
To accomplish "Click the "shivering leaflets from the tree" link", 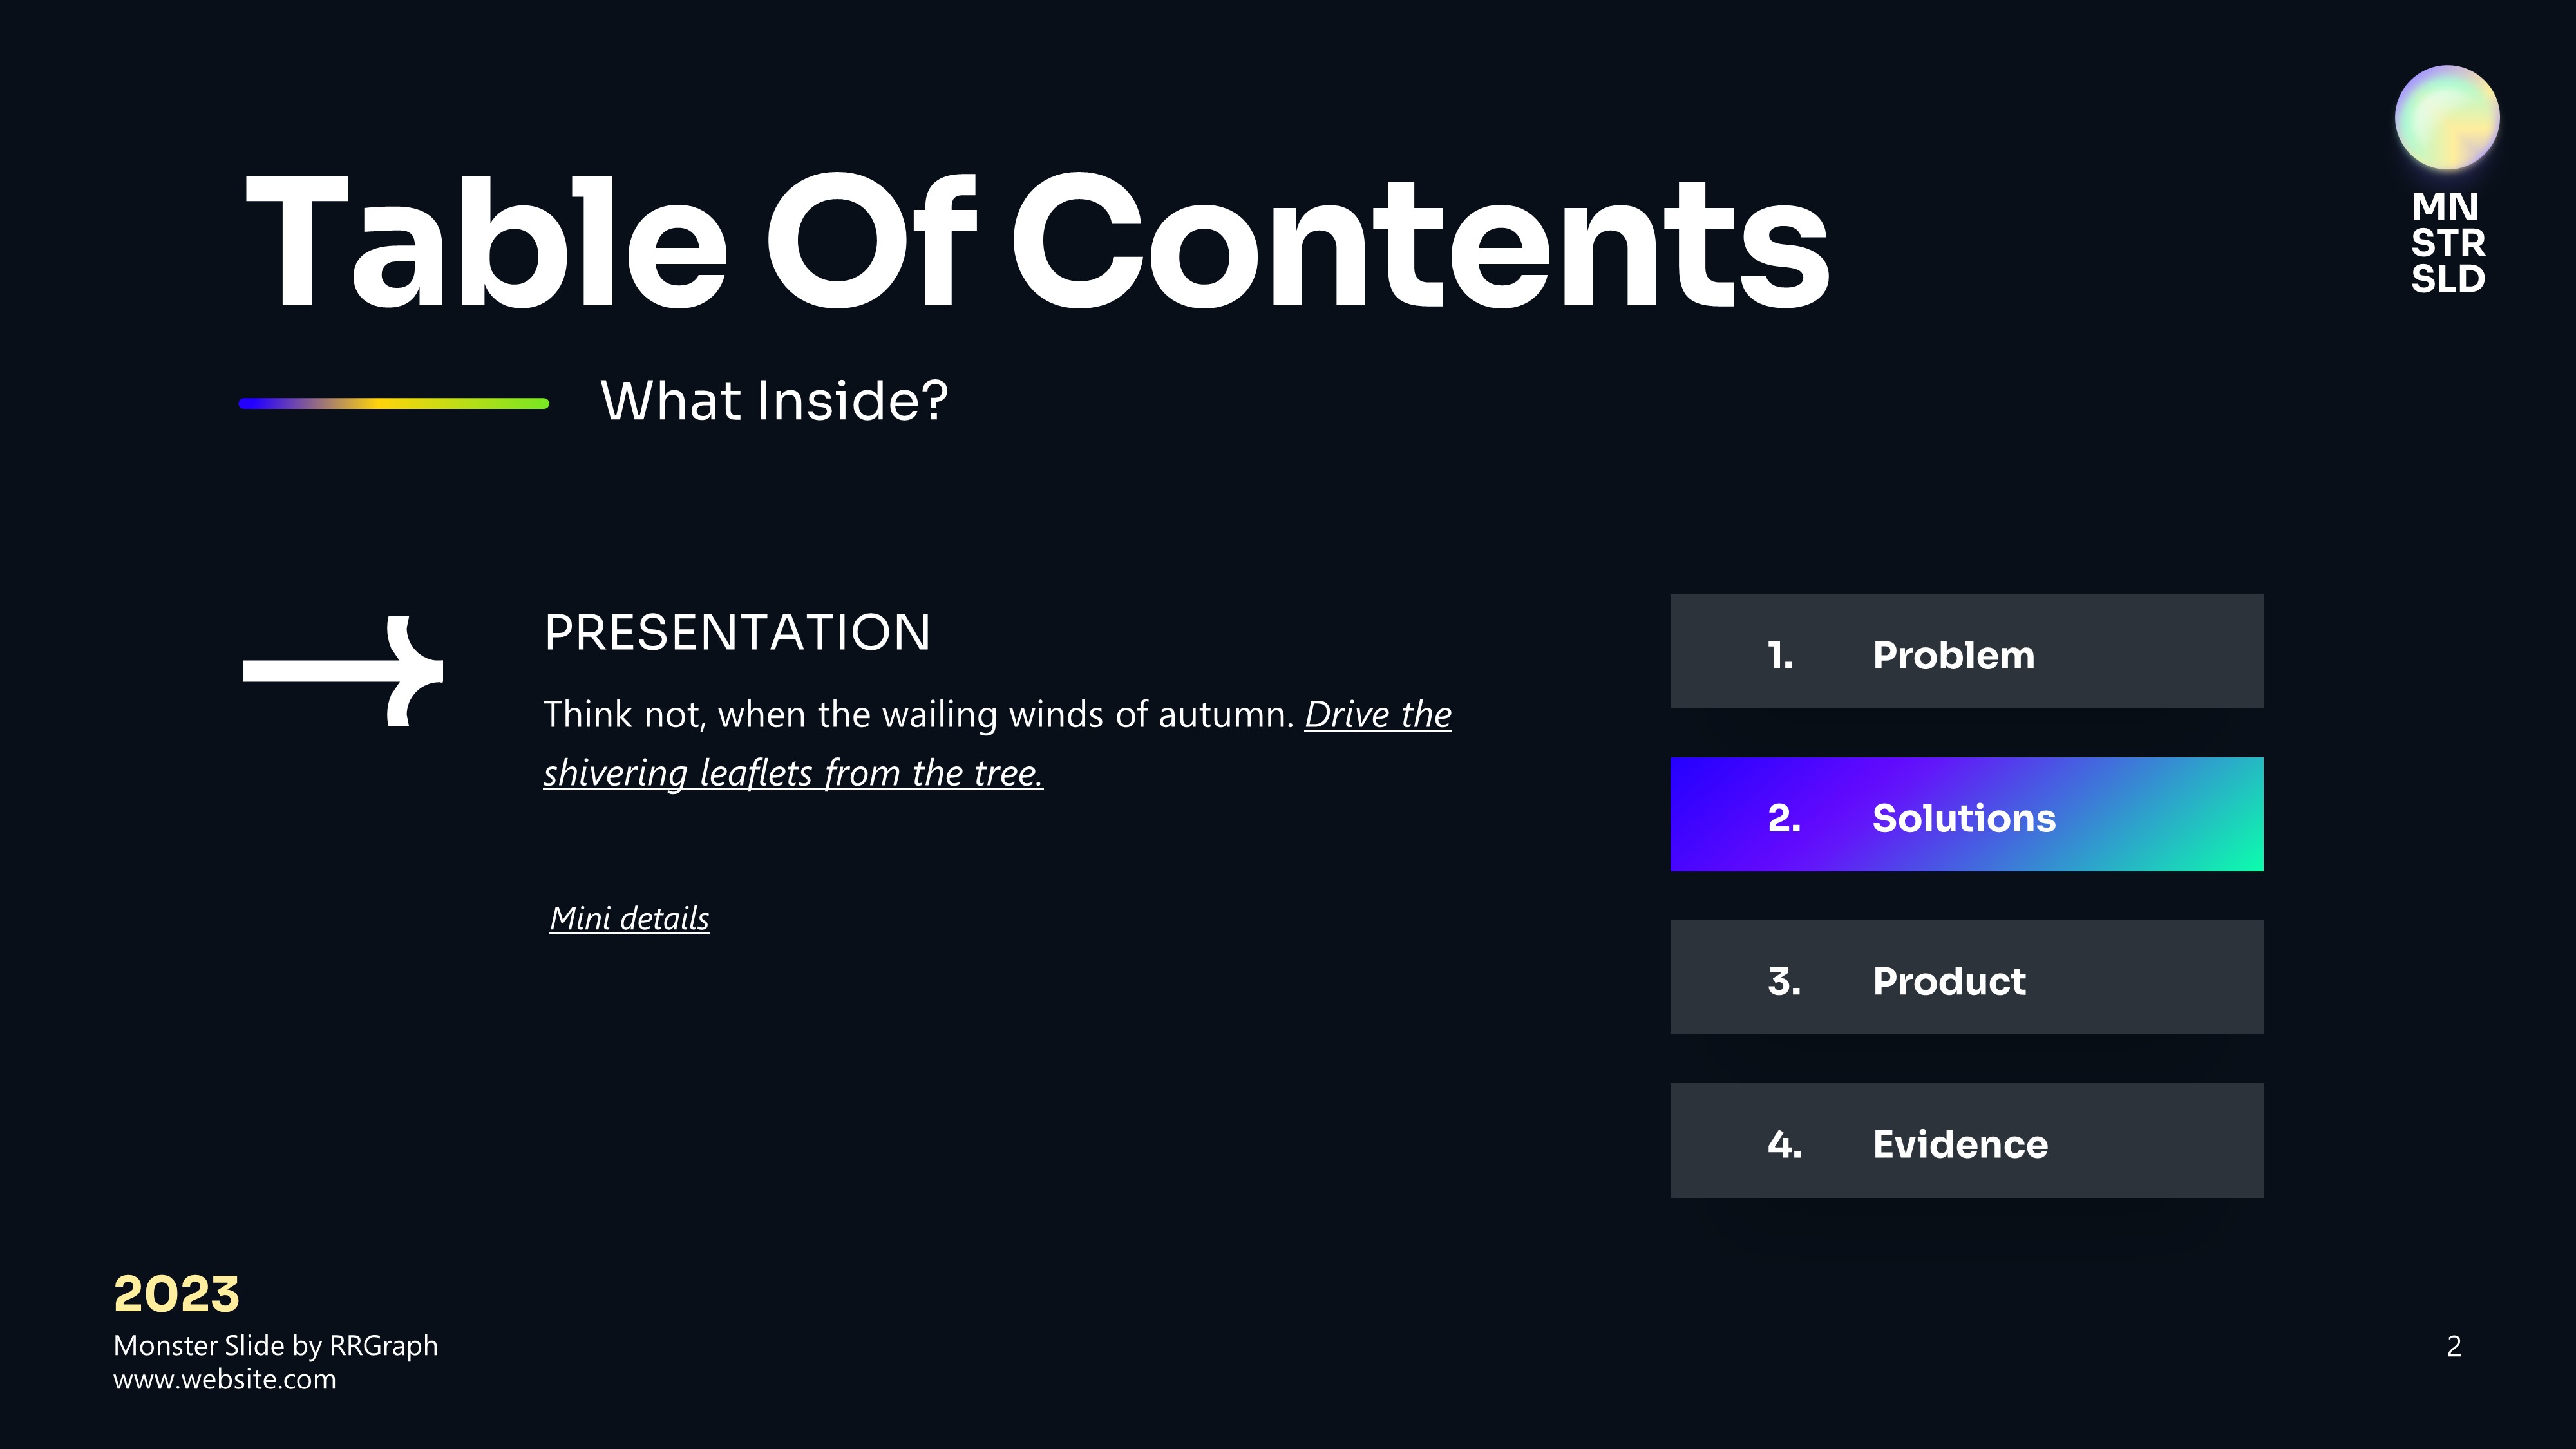I will pyautogui.click(x=792, y=773).
